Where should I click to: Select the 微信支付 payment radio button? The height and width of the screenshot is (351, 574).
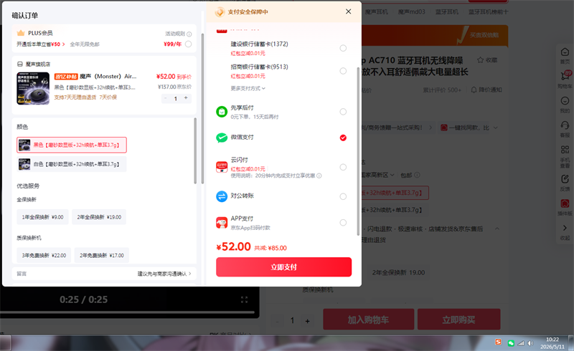pos(343,138)
